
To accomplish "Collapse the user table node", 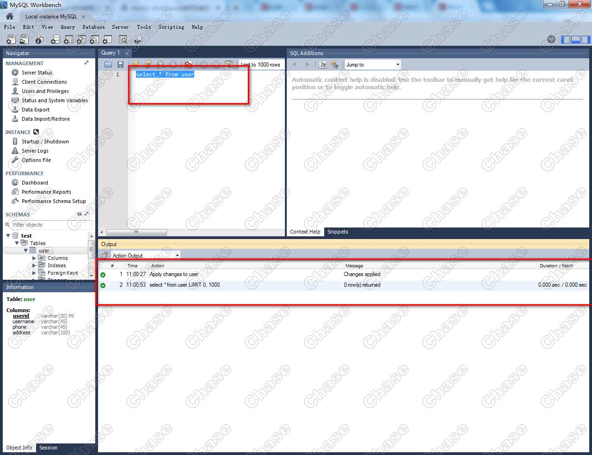I will (25, 251).
